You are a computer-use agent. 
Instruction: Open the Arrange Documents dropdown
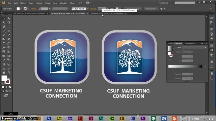(x=88, y=3)
